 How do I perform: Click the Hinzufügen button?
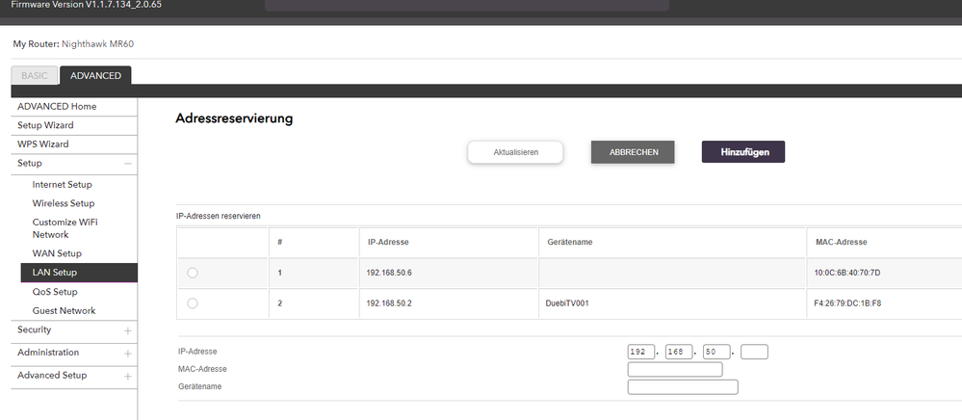743,152
